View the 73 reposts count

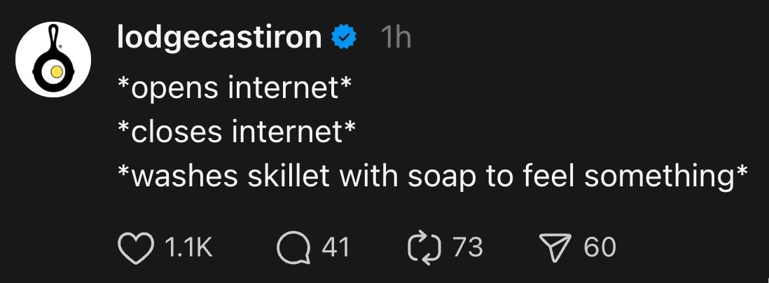point(467,247)
